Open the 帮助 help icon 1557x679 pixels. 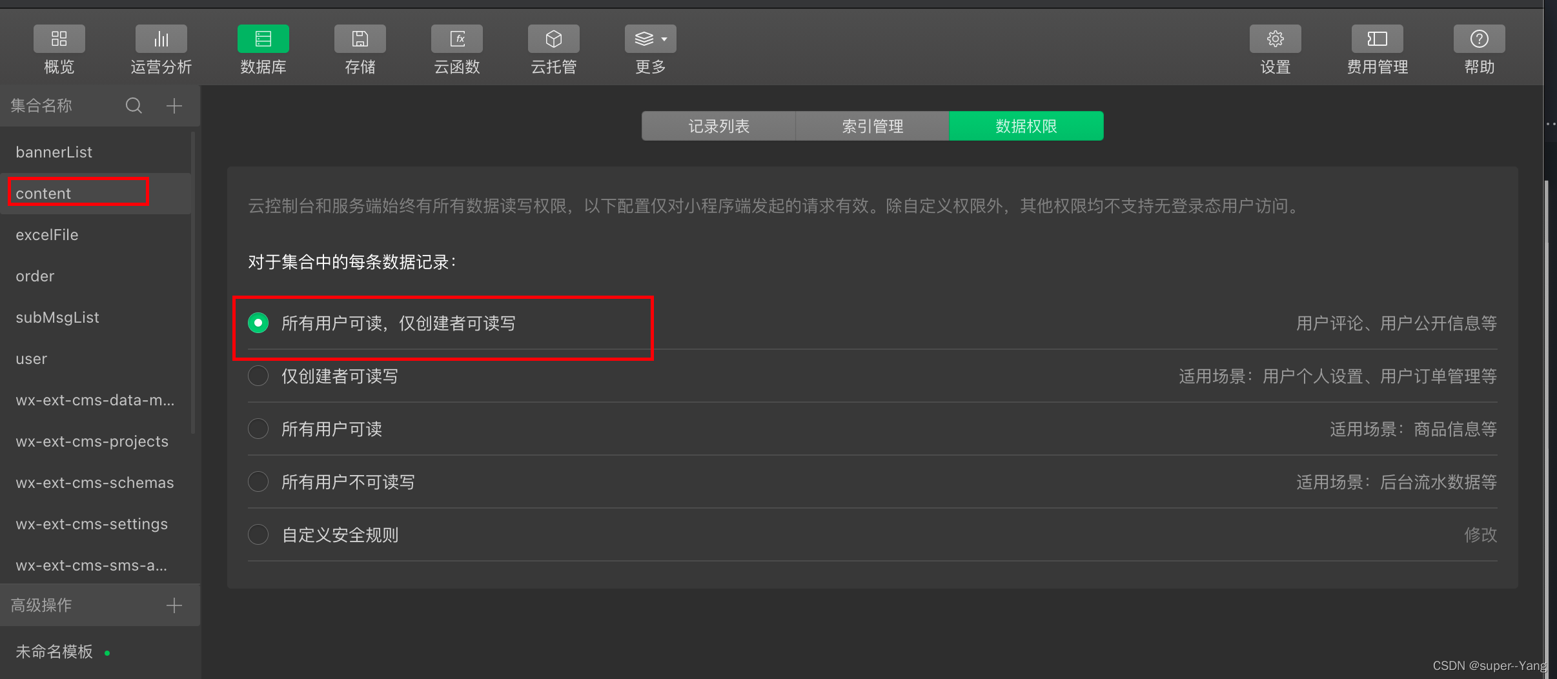click(1479, 39)
